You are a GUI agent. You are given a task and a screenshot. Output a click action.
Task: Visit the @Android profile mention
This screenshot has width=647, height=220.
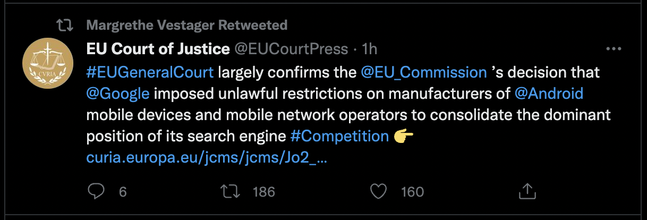point(549,94)
